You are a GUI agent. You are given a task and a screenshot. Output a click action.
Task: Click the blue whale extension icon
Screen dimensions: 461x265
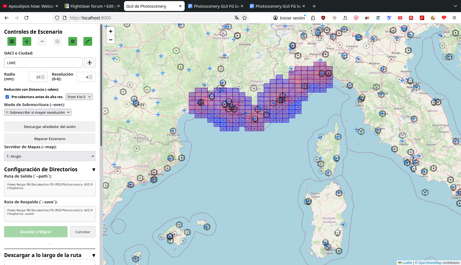pyautogui.click(x=389, y=18)
